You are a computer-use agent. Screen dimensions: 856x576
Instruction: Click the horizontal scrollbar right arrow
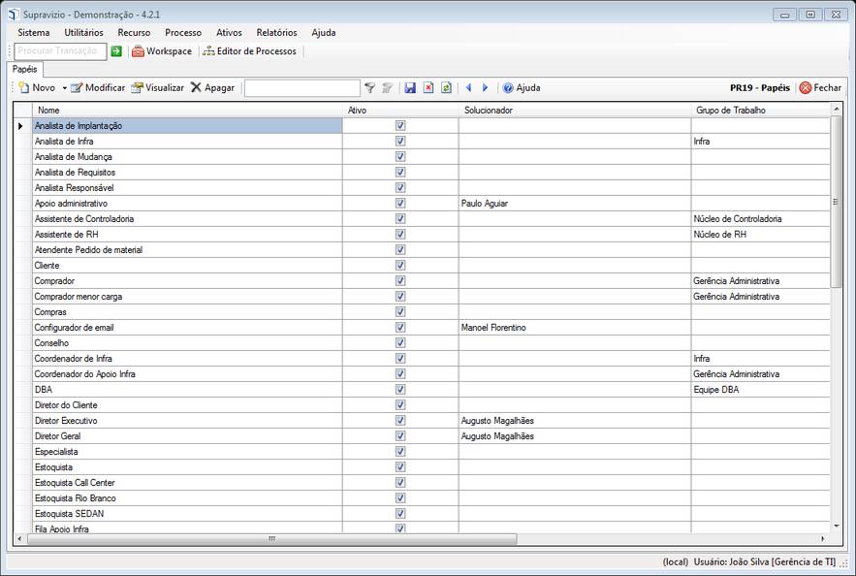click(x=823, y=539)
